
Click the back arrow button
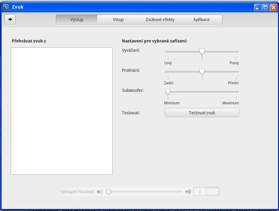pos(10,20)
